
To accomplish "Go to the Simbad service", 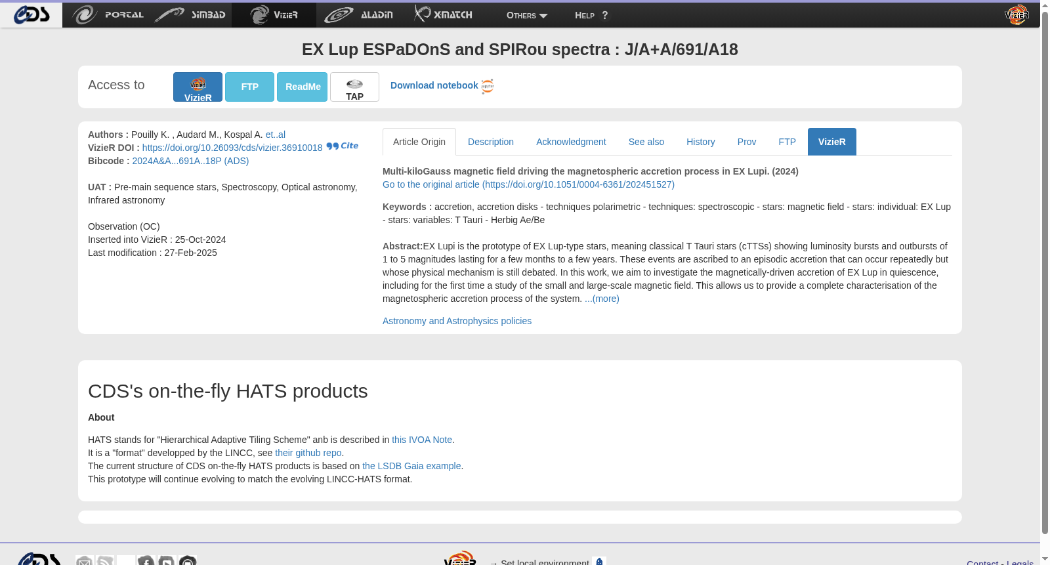I will [190, 14].
